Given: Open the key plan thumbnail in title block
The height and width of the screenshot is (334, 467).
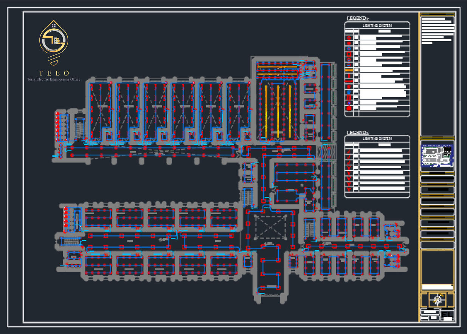Looking at the screenshot, I should point(437,155).
